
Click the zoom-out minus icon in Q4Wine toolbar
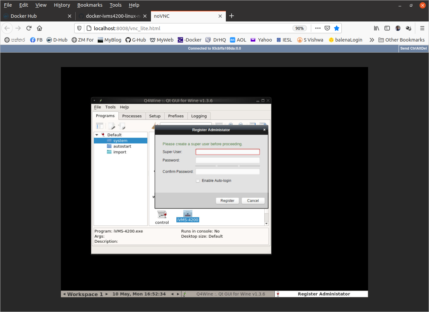(x=240, y=125)
